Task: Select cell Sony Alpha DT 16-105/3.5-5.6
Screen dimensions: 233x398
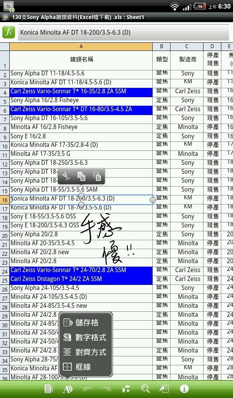Action: (x=81, y=119)
